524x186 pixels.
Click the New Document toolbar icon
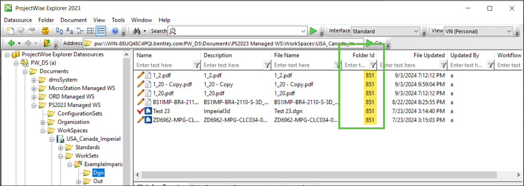10,31
